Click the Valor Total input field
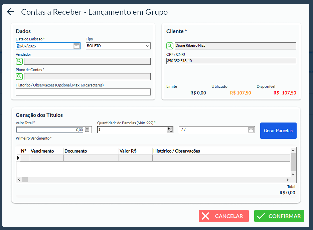 [50, 130]
